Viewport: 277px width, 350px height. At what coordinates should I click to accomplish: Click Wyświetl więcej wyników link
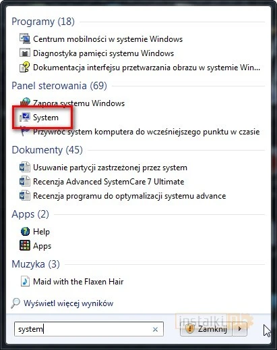(x=68, y=303)
